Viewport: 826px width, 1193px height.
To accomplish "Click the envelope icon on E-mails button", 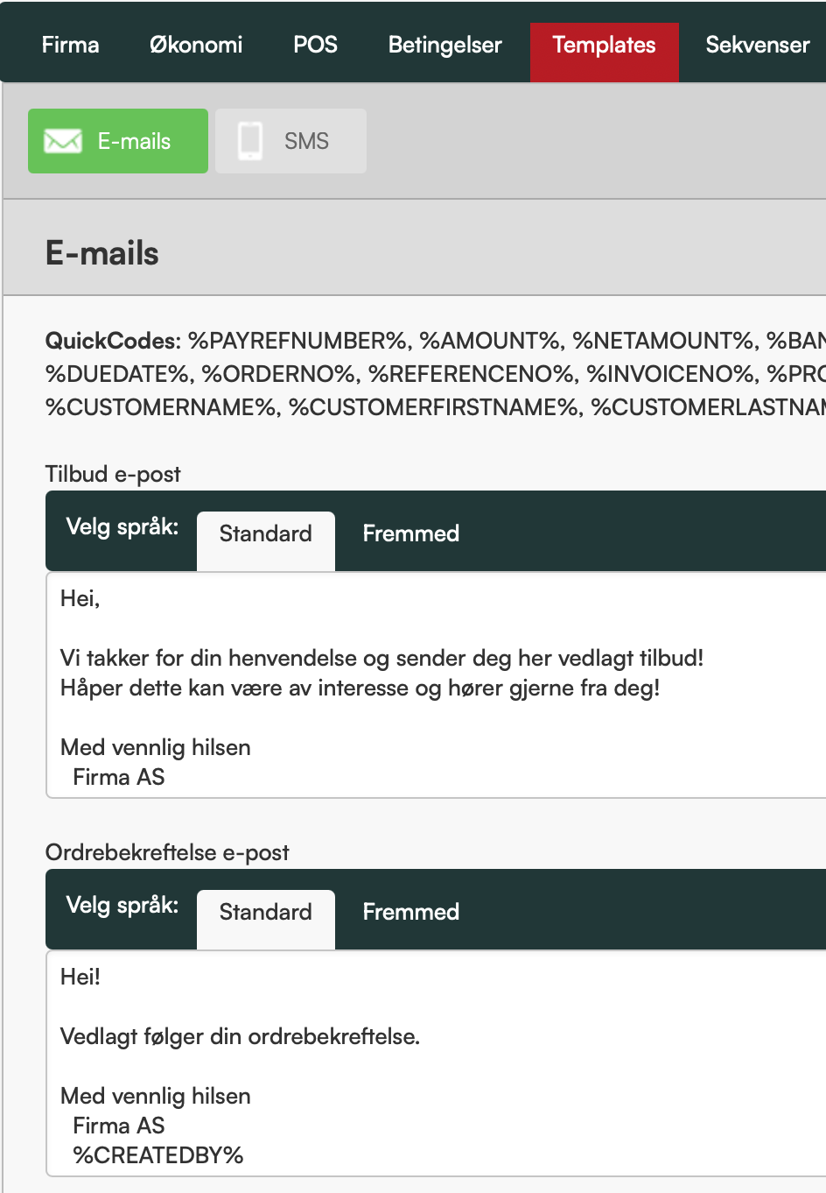I will pyautogui.click(x=63, y=141).
